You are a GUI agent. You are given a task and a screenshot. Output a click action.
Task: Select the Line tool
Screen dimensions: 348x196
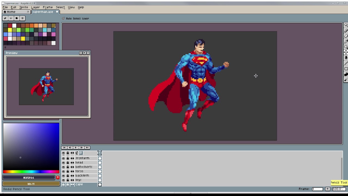tap(346, 63)
